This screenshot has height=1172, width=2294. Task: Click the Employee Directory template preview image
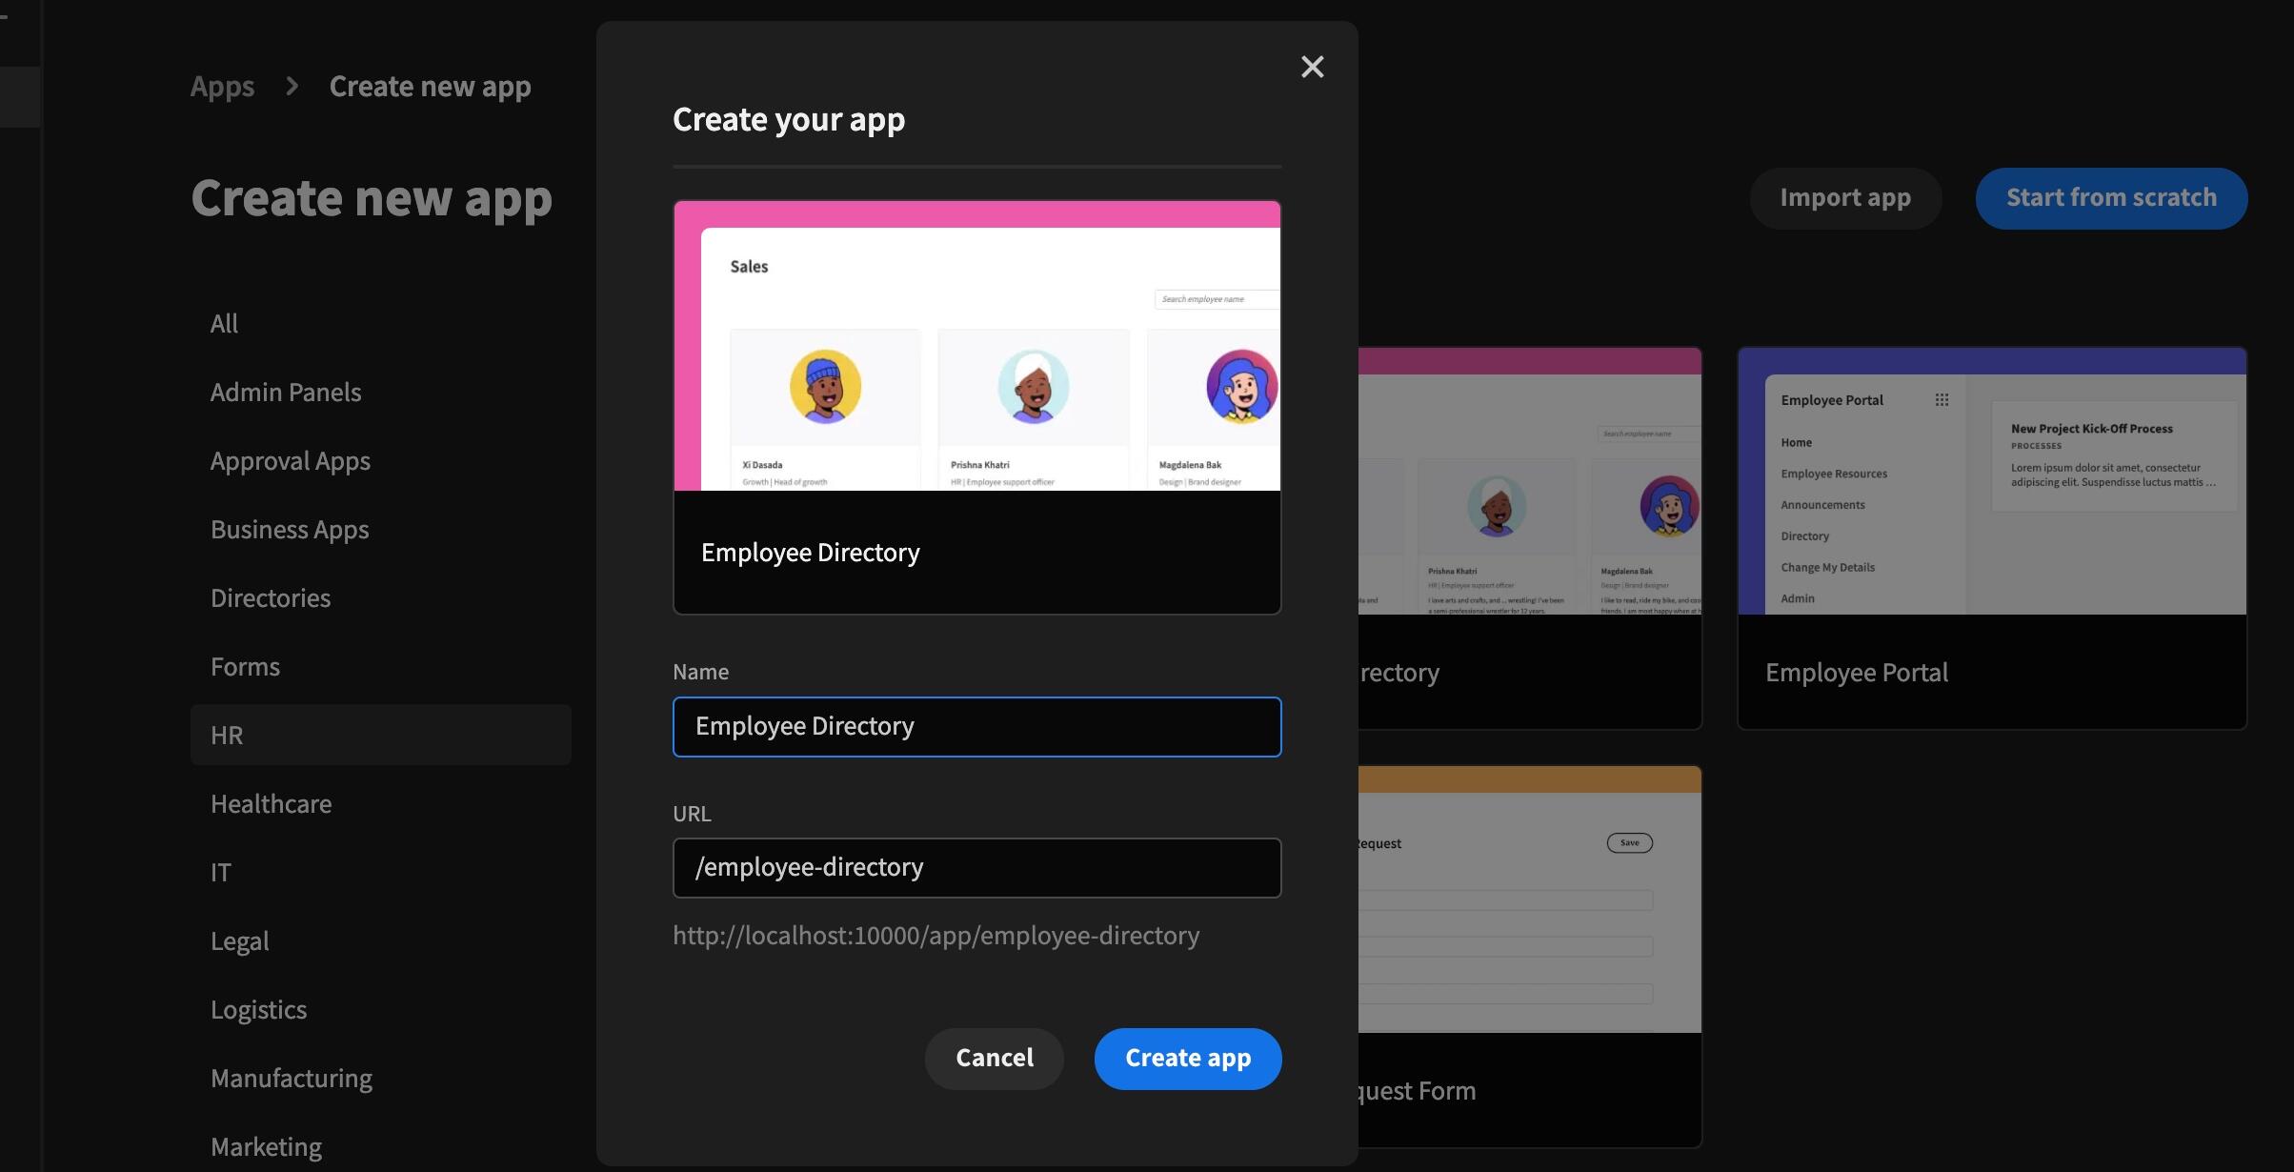(x=976, y=346)
